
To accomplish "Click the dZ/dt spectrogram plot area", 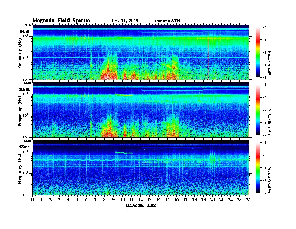I will 141,167.
